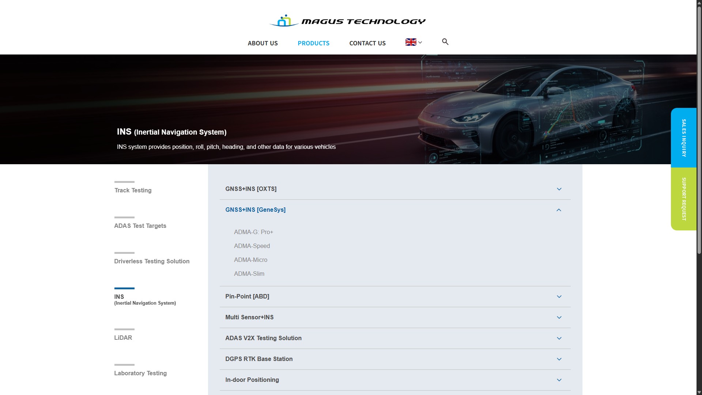Collapse the GNSS+INS [GeneSys] section chevron
Screen dimensions: 702x395
pyautogui.click(x=559, y=210)
